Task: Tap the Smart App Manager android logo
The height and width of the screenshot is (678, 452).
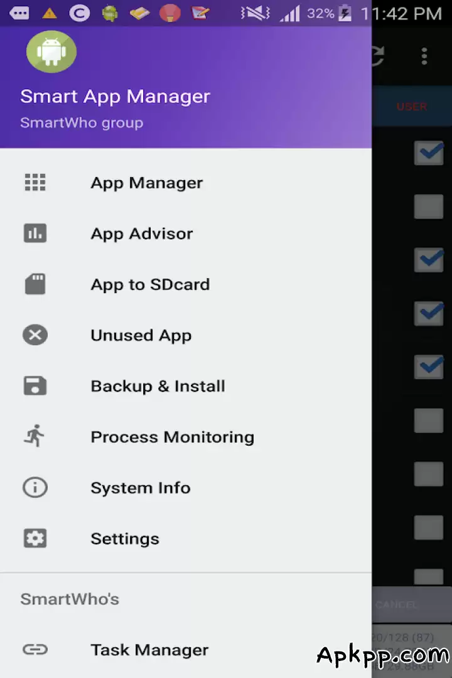Action: [51, 51]
